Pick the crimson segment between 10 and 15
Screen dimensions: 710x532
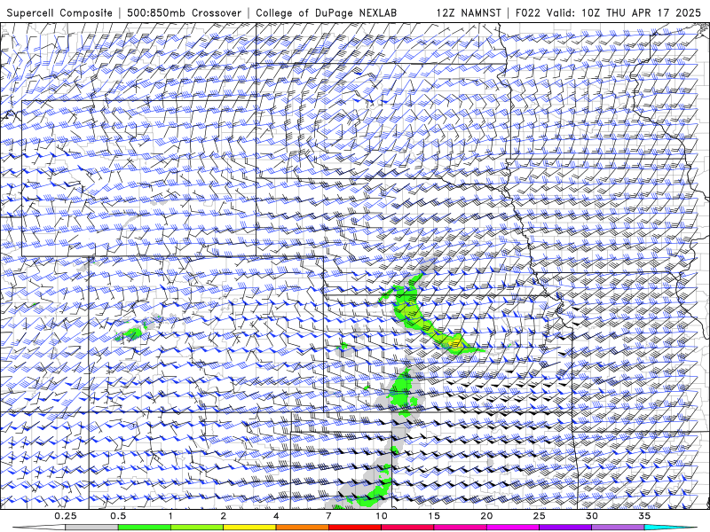(407, 528)
